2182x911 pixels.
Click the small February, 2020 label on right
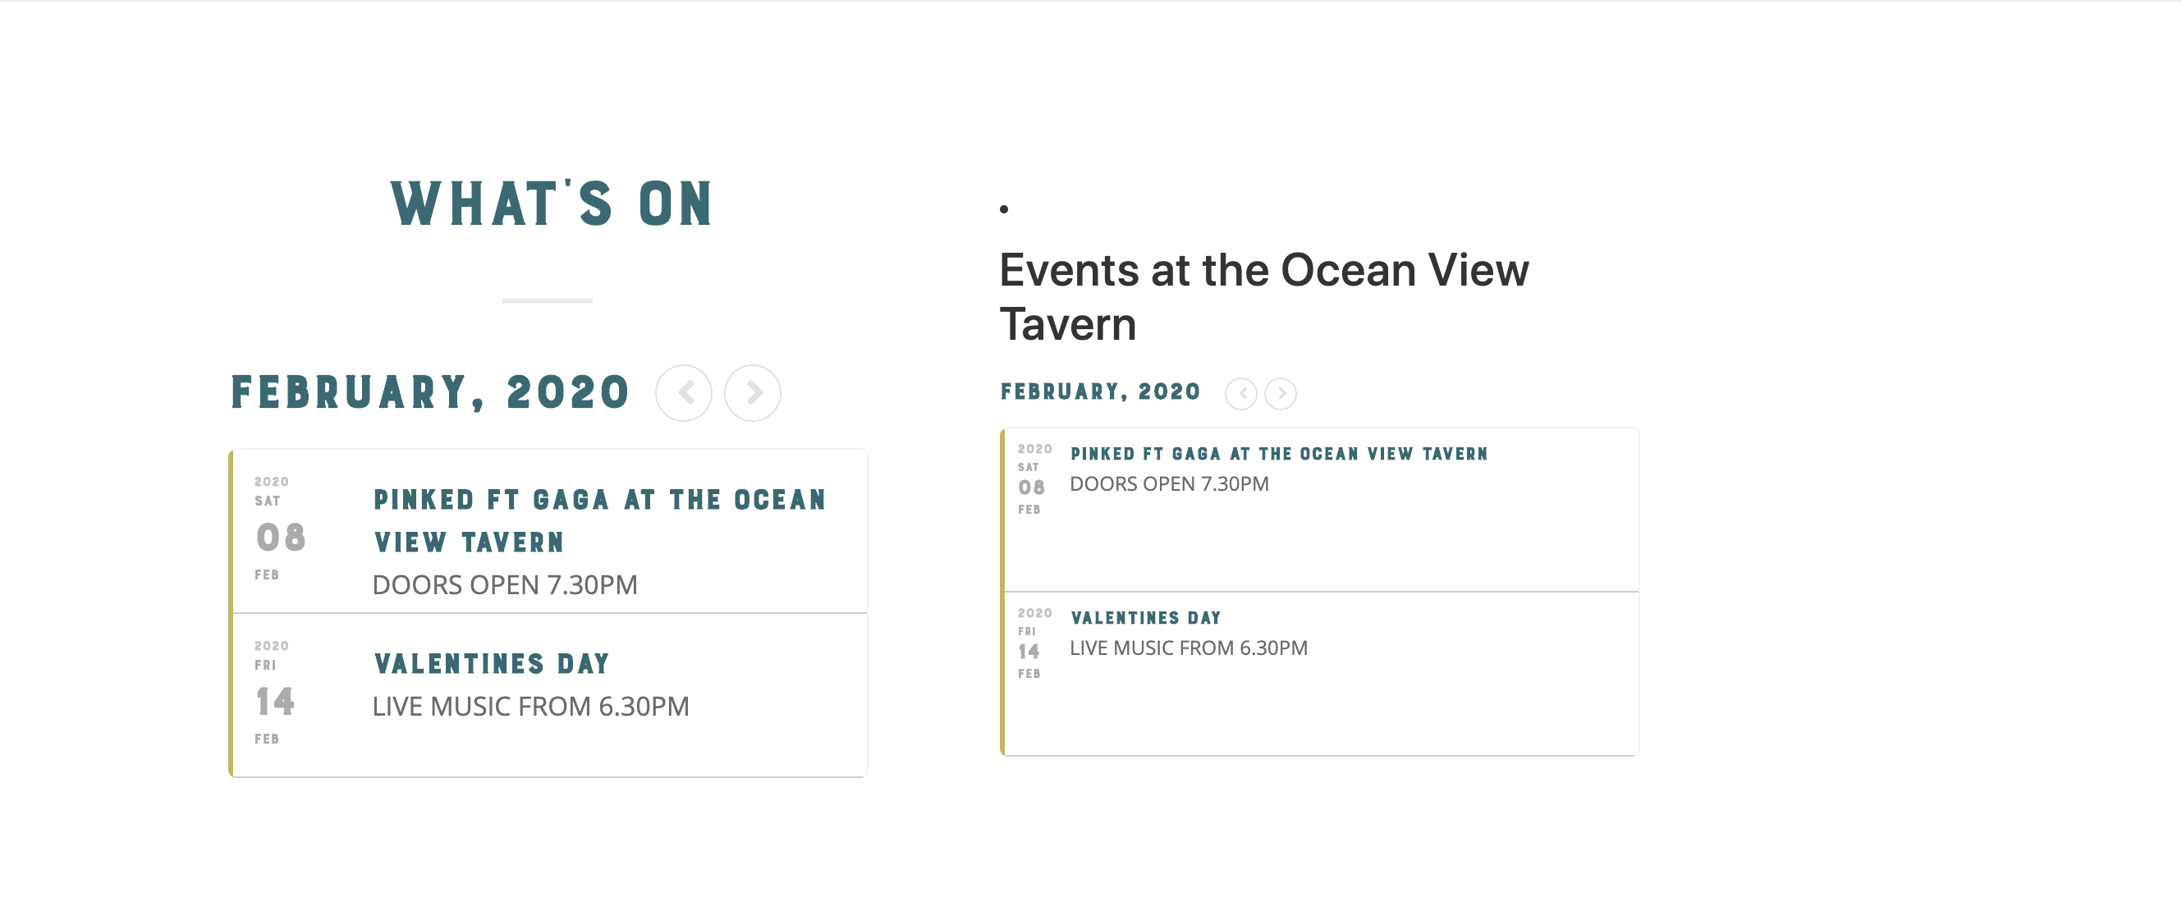coord(1100,392)
